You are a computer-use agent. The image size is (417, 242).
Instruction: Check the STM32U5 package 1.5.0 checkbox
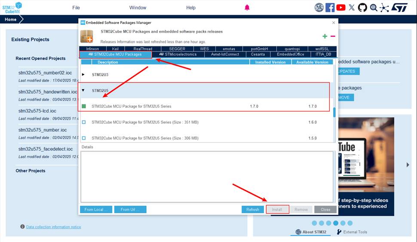pos(84,138)
